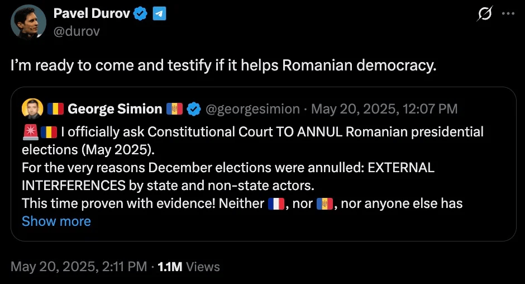The image size is (525, 284).
Task: Open the three-dot more options menu
Action: coord(508,15)
